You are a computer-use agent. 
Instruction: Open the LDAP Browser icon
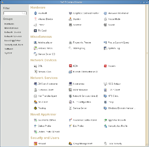[70, 90]
